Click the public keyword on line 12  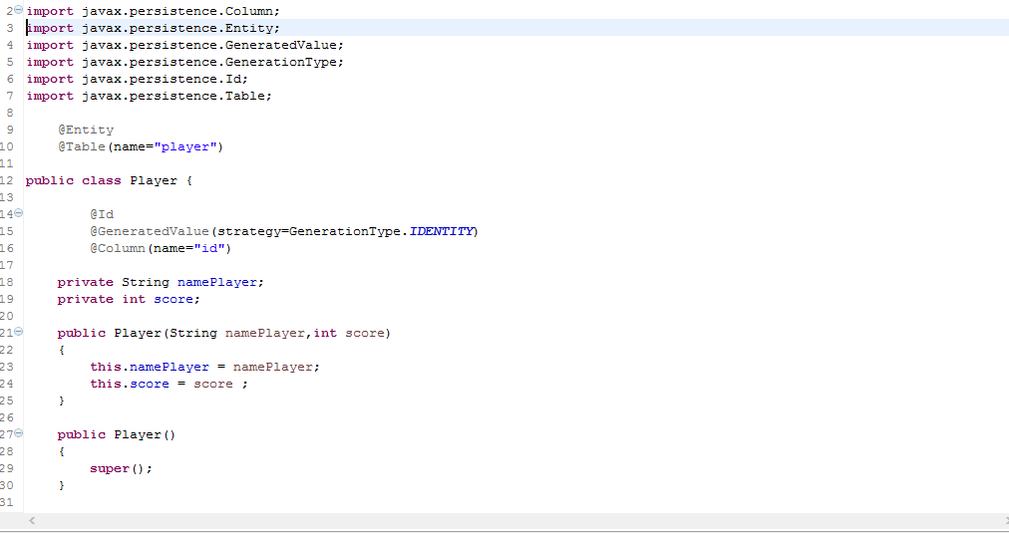click(x=50, y=180)
